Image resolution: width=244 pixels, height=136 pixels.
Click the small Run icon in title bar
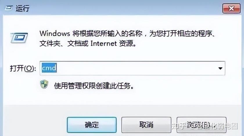(9, 8)
